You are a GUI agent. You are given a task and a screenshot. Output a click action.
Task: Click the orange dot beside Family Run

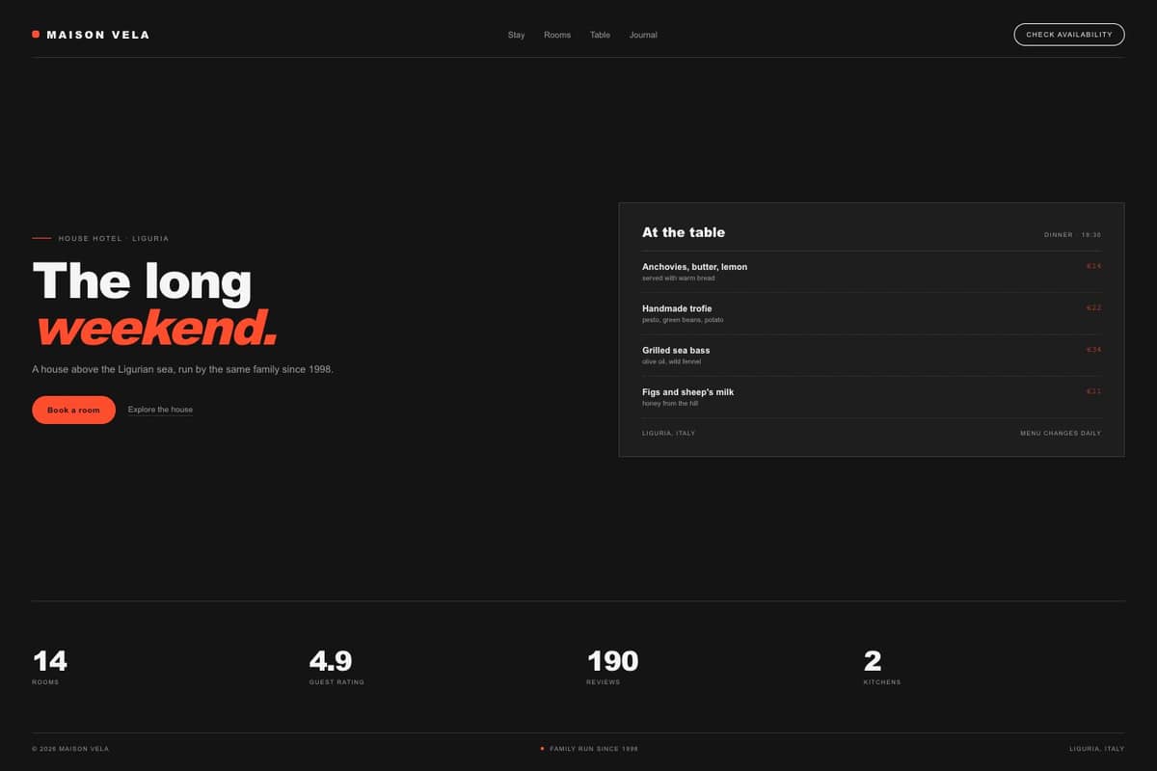click(542, 748)
